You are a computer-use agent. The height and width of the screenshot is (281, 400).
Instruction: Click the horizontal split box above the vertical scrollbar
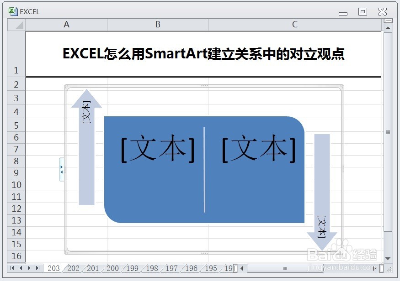(388, 21)
